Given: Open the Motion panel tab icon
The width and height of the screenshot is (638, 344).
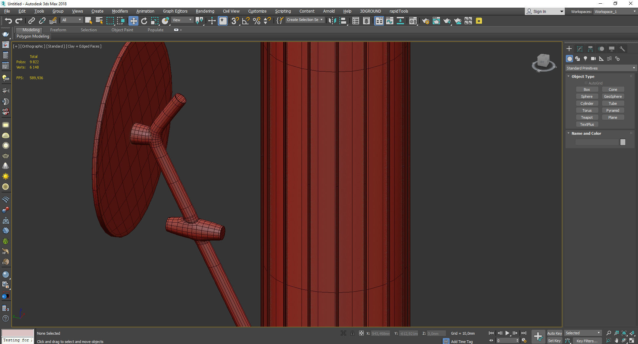Looking at the screenshot, I should click(601, 49).
